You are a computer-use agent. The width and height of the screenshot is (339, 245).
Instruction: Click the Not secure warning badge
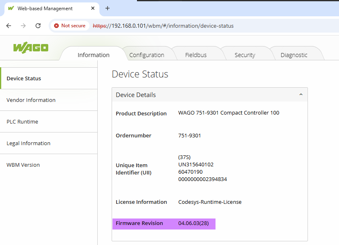pyautogui.click(x=70, y=26)
